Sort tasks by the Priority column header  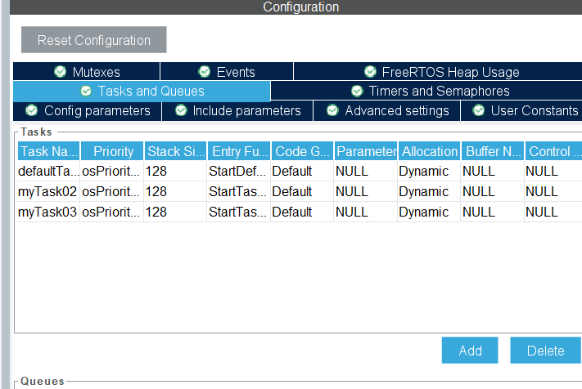pyautogui.click(x=112, y=151)
